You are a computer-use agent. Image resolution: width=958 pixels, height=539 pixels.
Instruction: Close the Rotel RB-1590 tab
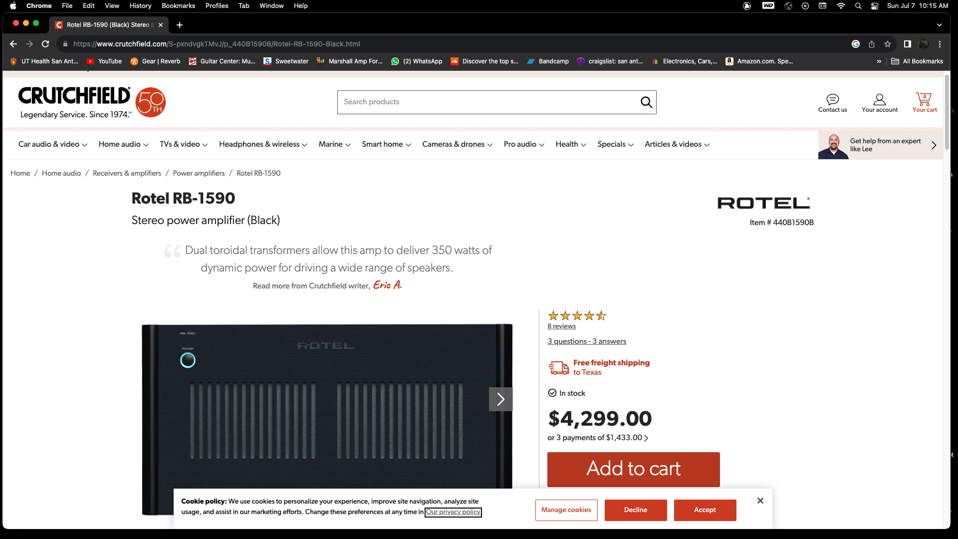coord(161,25)
